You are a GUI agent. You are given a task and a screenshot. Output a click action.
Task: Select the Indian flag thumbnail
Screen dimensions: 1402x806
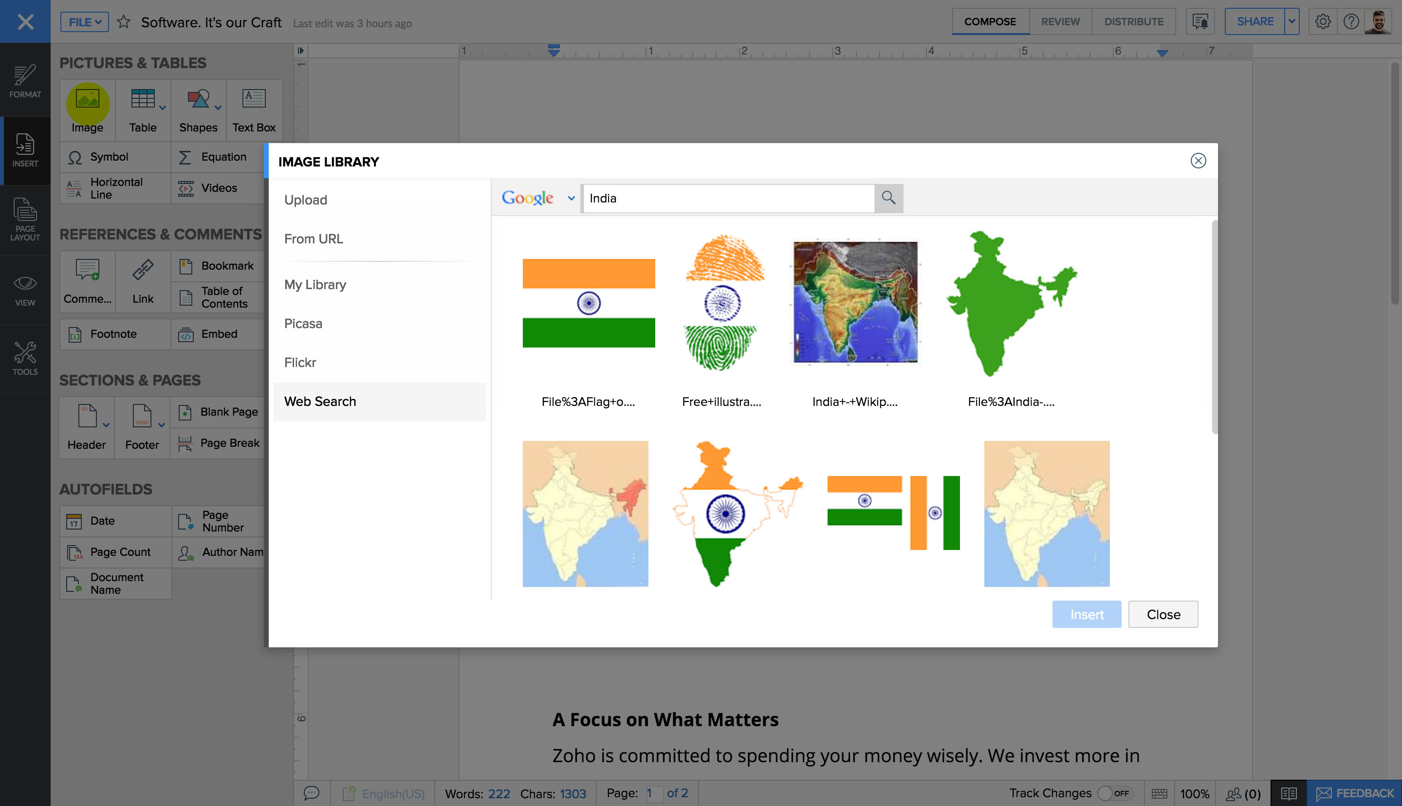pyautogui.click(x=589, y=303)
